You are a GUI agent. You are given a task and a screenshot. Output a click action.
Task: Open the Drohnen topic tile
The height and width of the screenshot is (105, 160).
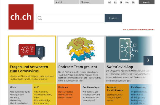[x=68, y=95]
